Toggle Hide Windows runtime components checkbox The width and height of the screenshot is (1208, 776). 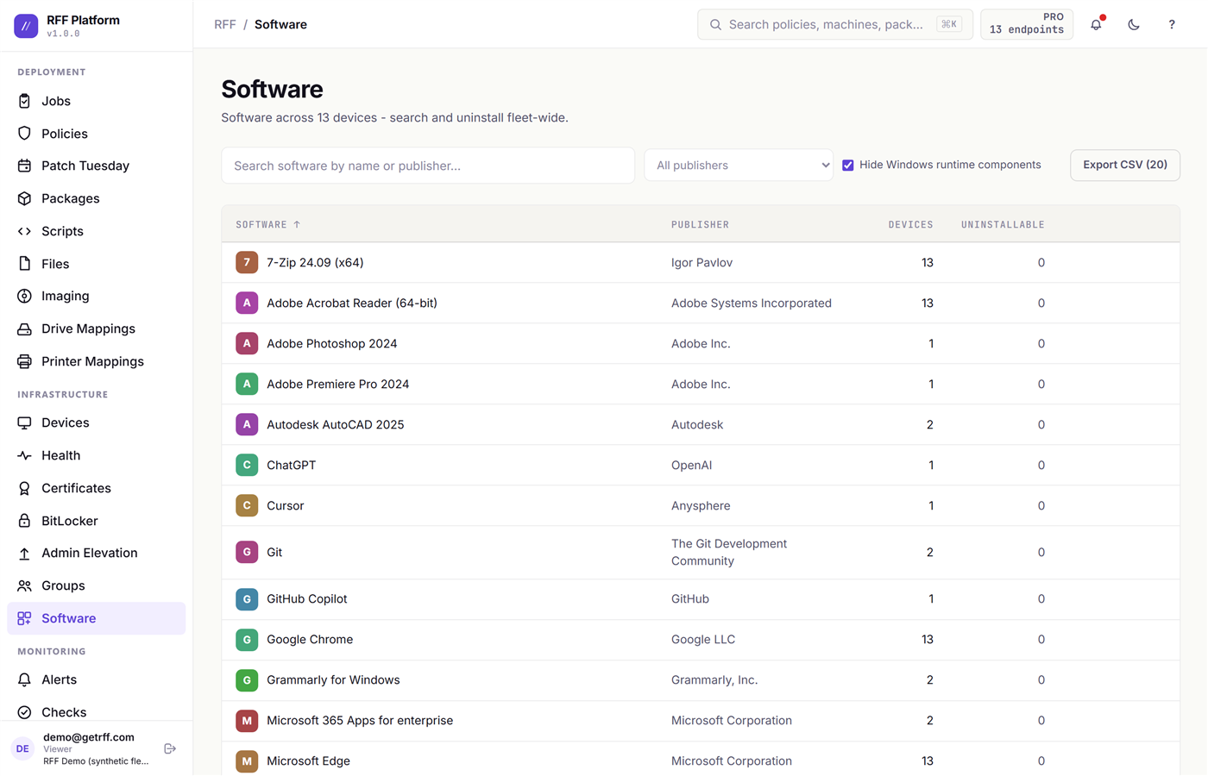[848, 165]
